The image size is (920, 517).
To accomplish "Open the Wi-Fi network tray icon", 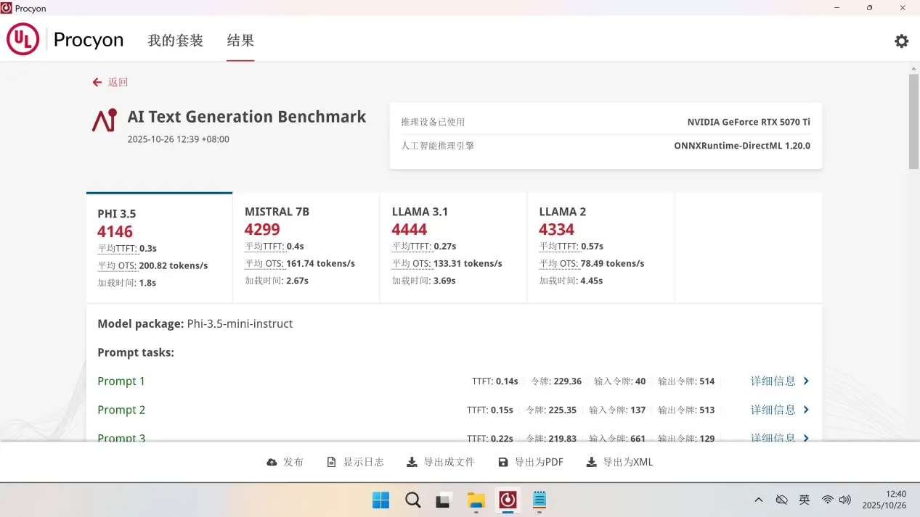I will [827, 500].
